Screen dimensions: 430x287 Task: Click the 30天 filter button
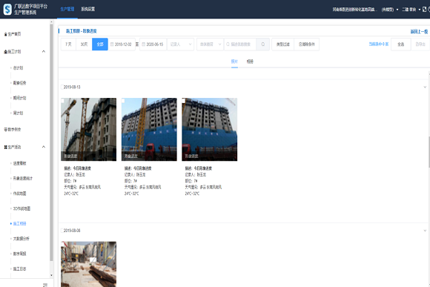[84, 44]
